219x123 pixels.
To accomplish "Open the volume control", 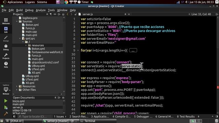I will tap(187, 2).
